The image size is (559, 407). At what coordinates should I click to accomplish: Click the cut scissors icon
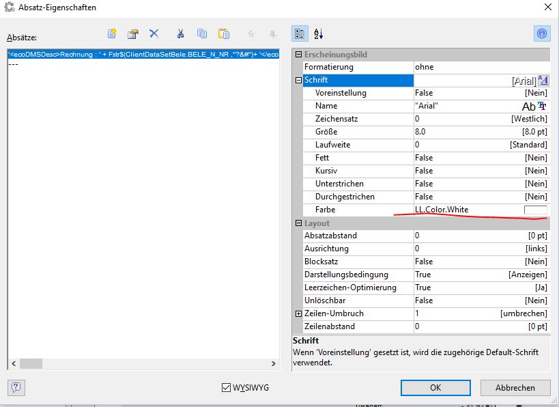tap(180, 33)
